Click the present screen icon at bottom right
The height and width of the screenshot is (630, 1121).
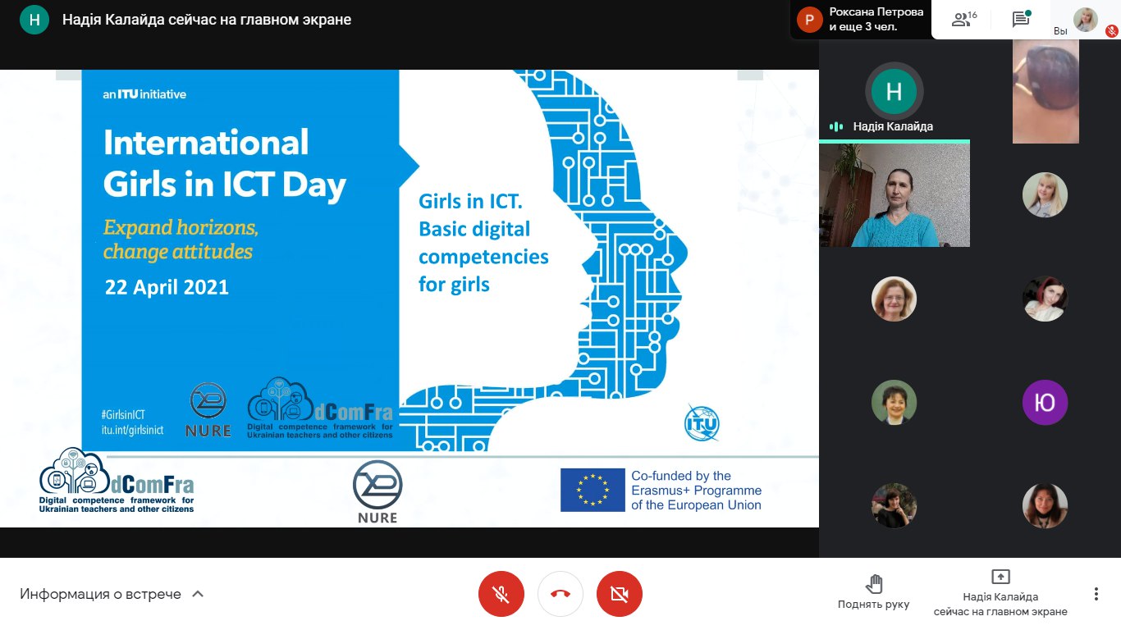point(1000,577)
